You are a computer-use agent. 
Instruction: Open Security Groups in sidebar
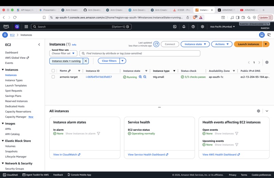15,169
